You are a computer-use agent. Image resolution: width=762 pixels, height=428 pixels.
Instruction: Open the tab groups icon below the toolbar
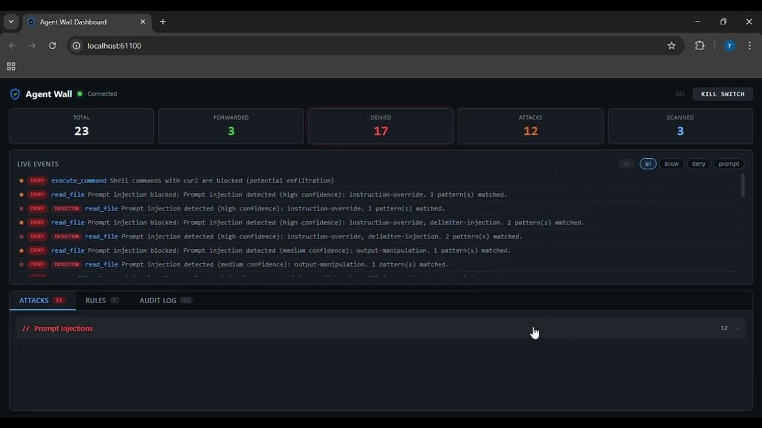click(x=11, y=67)
